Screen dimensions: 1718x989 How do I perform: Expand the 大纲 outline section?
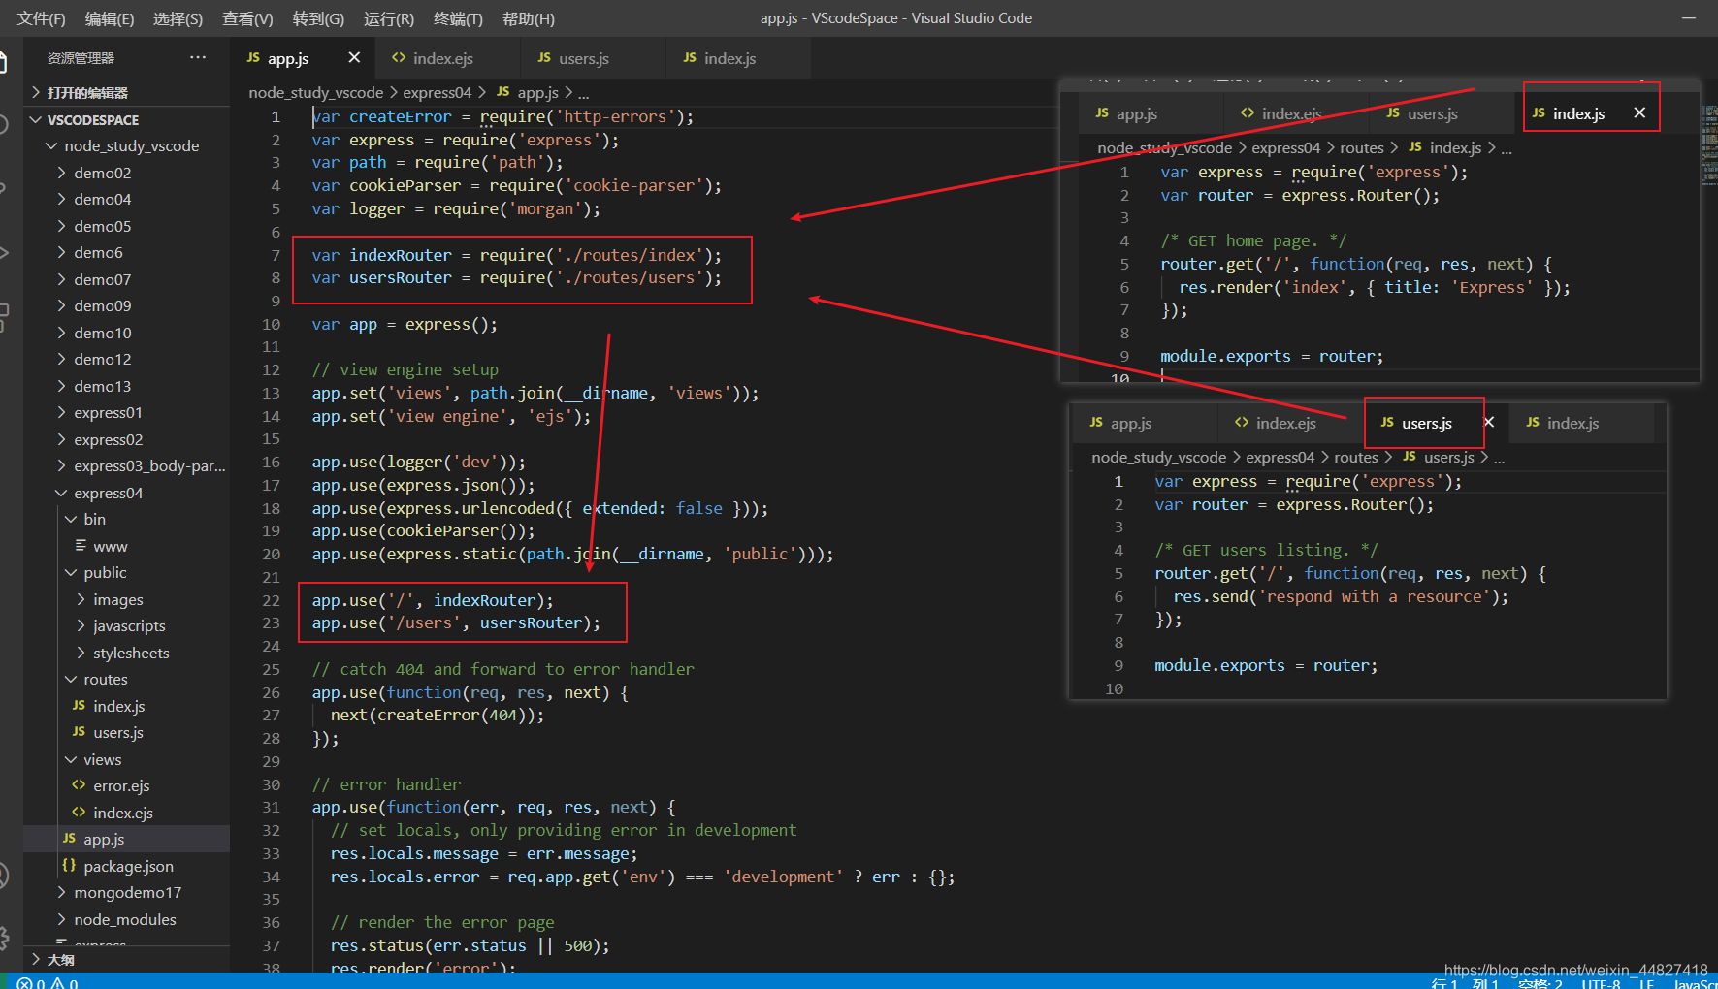pyautogui.click(x=126, y=960)
